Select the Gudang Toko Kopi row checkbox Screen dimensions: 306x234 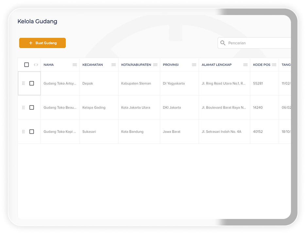[32, 132]
